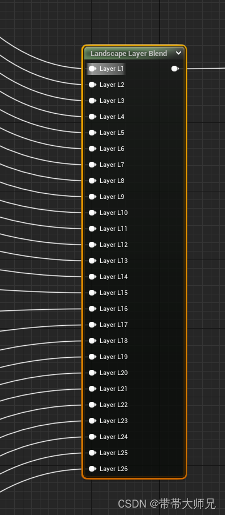This screenshot has height=515, width=225.
Task: Click the Layer L11 input pin
Action: click(x=92, y=229)
